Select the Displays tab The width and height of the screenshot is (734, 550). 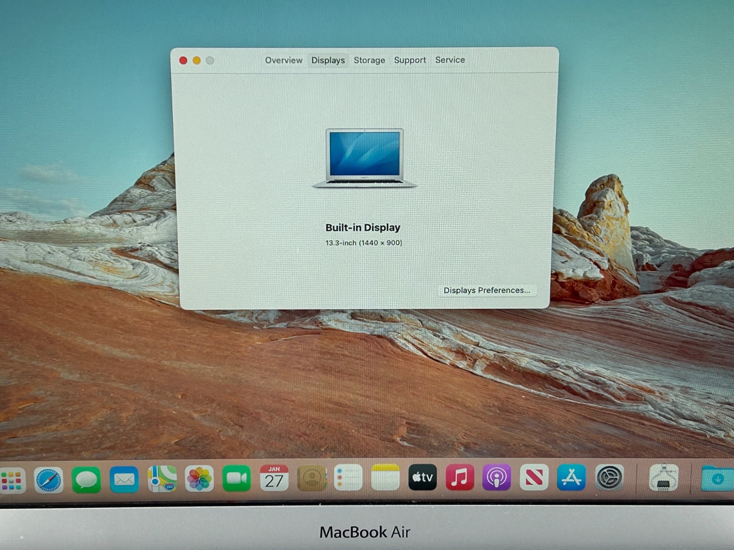(328, 60)
